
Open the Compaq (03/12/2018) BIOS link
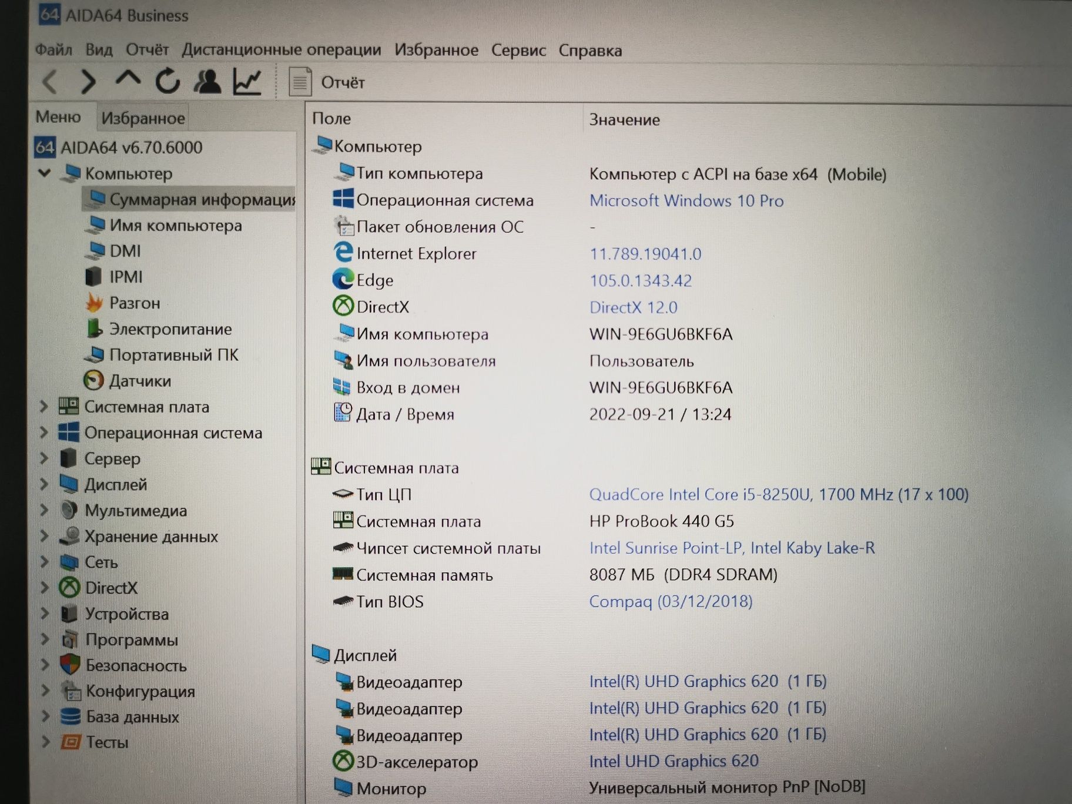[x=671, y=601]
